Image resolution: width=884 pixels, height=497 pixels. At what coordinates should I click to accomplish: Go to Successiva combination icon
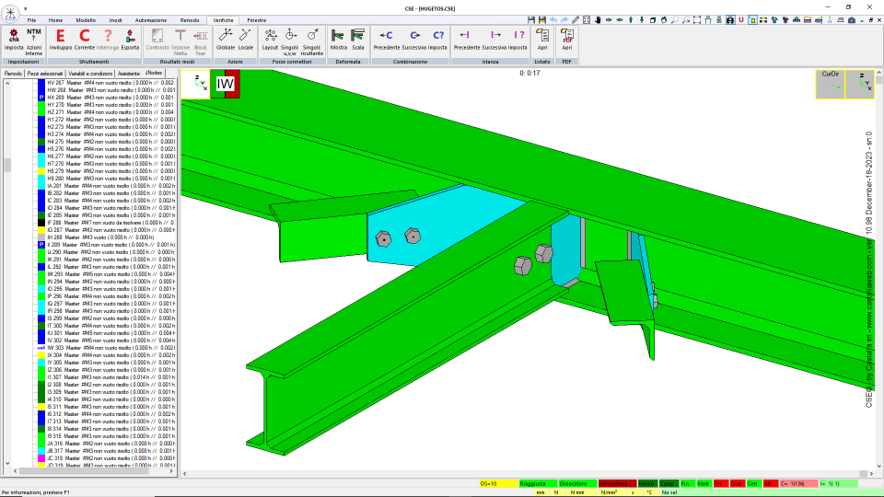click(414, 40)
